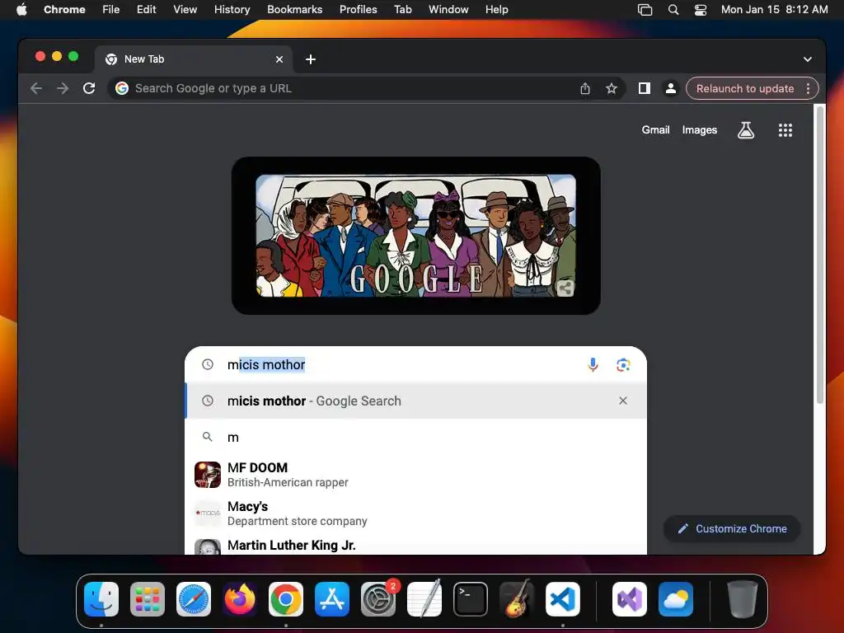Open the Weather app from the dock
The image size is (844, 633).
tap(676, 599)
